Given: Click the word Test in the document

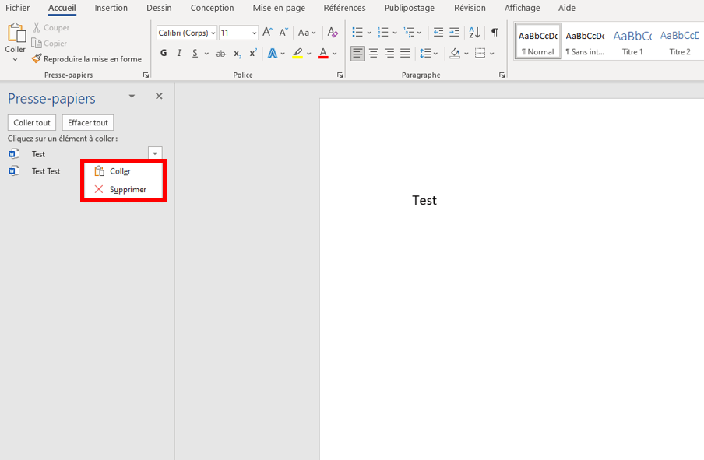Looking at the screenshot, I should click(x=424, y=200).
